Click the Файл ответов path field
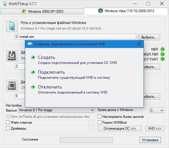 pos(61,123)
